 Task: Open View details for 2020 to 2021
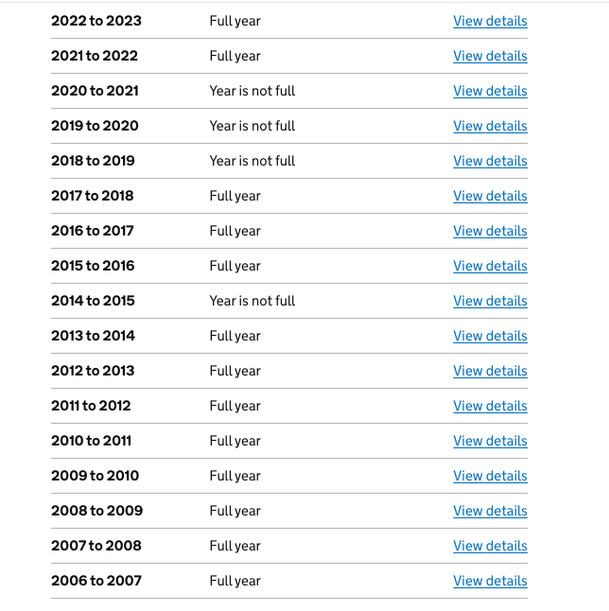(x=490, y=91)
